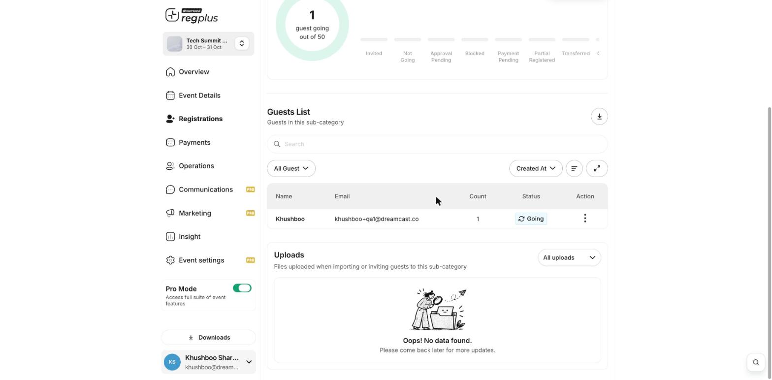Click the Communications chat bubble icon
The height and width of the screenshot is (380, 772).
coord(170,190)
